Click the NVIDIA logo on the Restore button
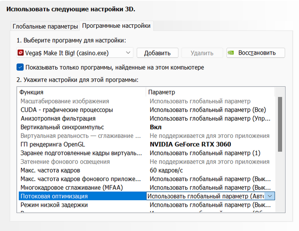Image resolution: width=299 pixels, height=231 pixels. pyautogui.click(x=231, y=53)
